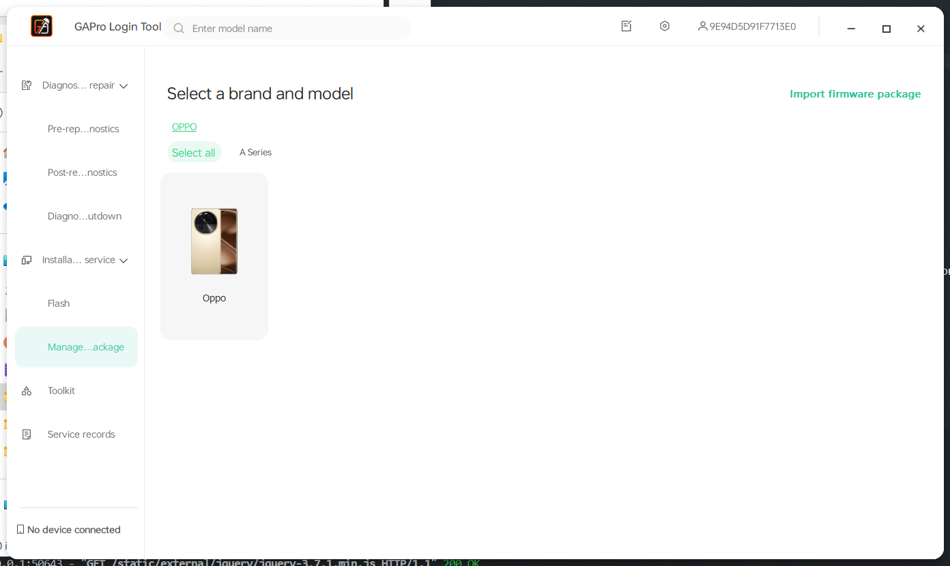This screenshot has width=950, height=566.
Task: Click the Diagnosis repair section icon
Action: [x=27, y=85]
